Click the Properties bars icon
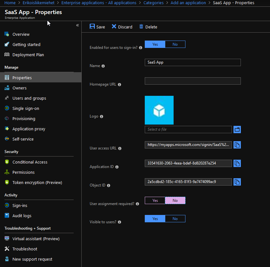This screenshot has width=270, height=267. pos(7,77)
